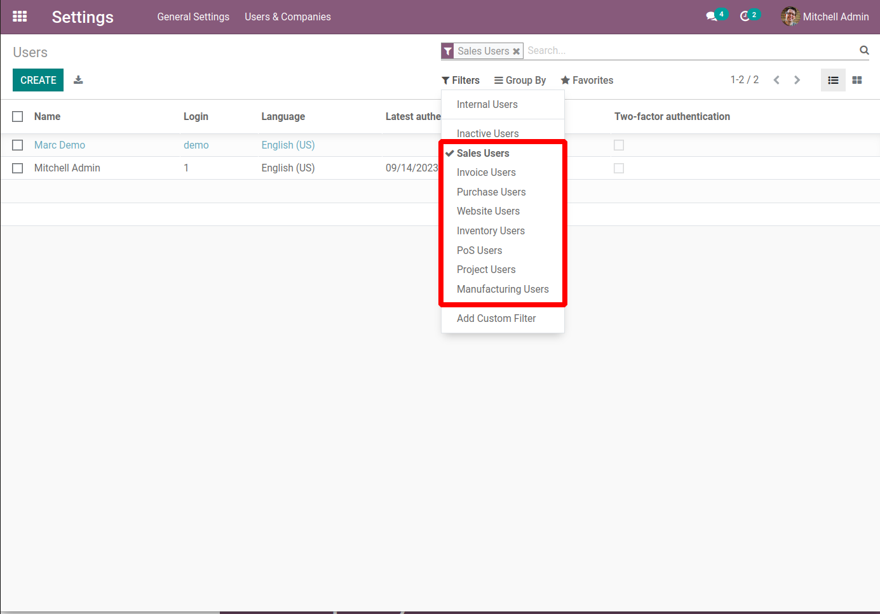Sort by Login column header

[x=196, y=116]
